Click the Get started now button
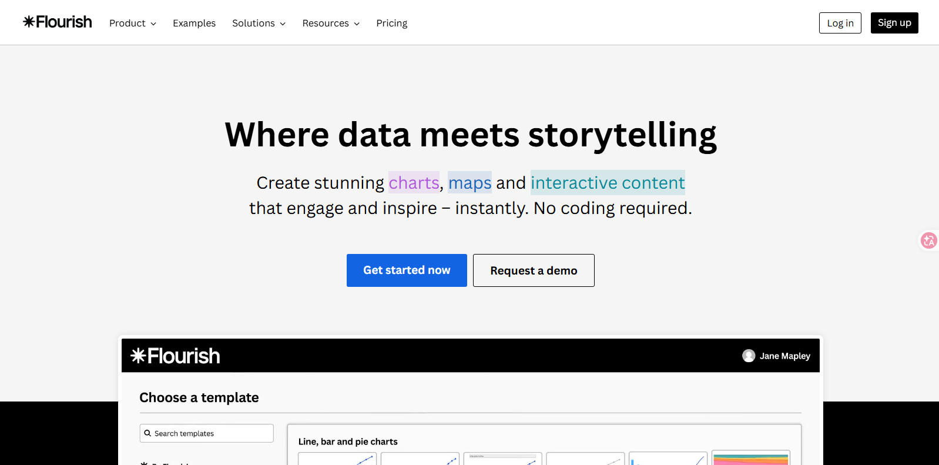 click(x=407, y=270)
